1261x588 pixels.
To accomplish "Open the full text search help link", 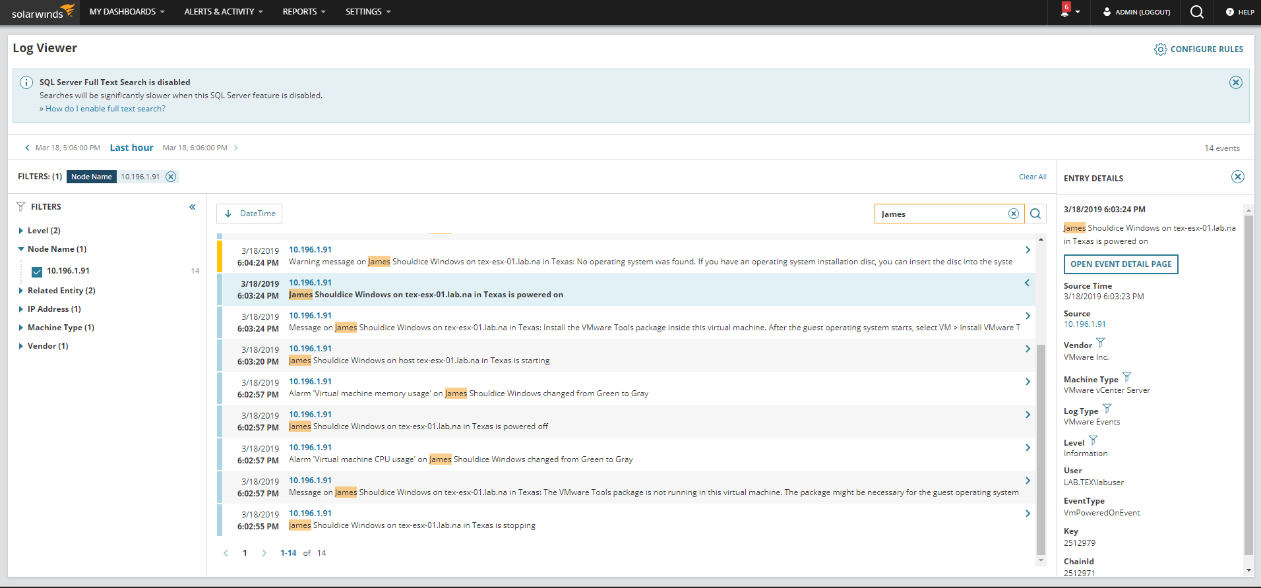I will [102, 109].
